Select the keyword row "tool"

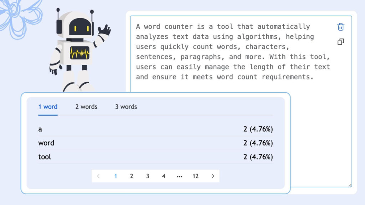click(x=155, y=157)
